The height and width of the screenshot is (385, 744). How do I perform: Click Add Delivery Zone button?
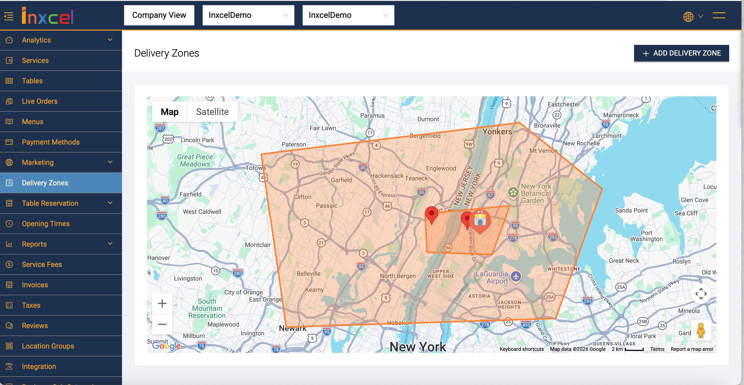pyautogui.click(x=681, y=53)
